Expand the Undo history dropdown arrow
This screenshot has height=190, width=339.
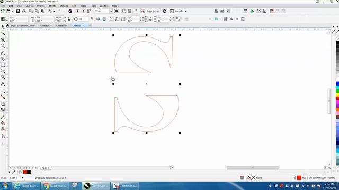pos(54,11)
